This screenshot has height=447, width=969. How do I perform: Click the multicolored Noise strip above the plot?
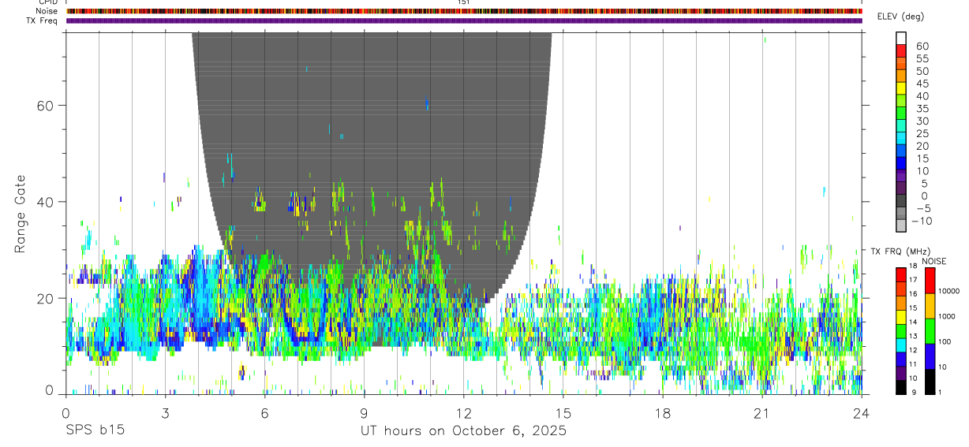[x=464, y=11]
